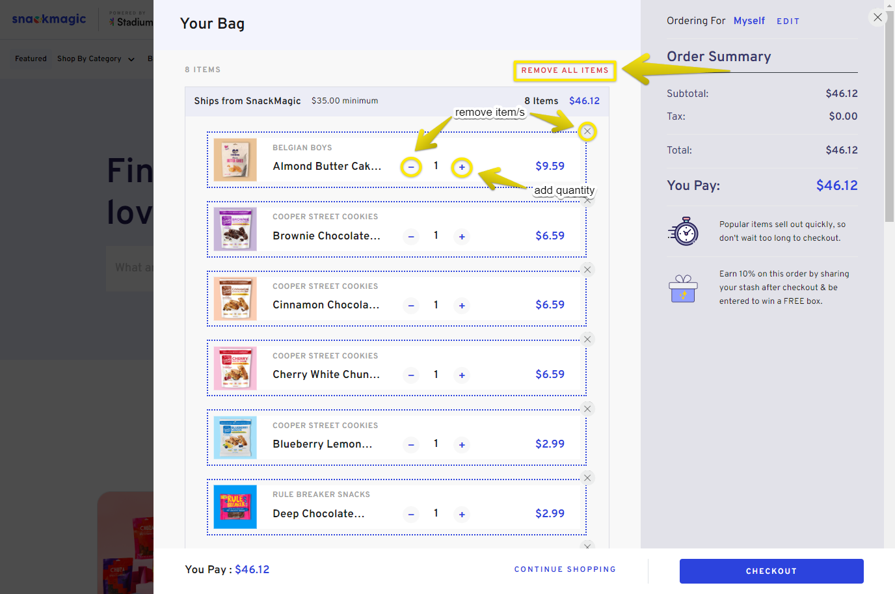Click Remove All Items button
The width and height of the screenshot is (895, 594).
tap(565, 70)
